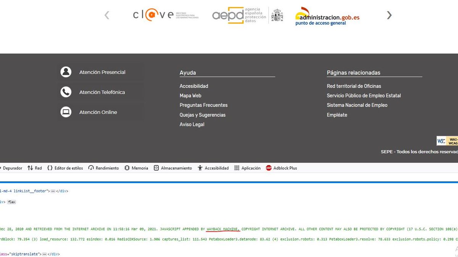Open Red territorial de Oficinas link

tap(354, 86)
